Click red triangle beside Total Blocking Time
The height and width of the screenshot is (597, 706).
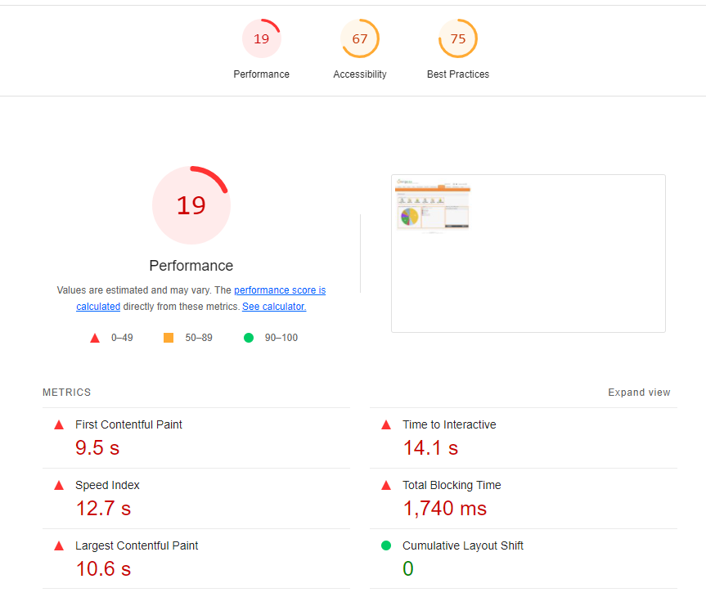386,485
